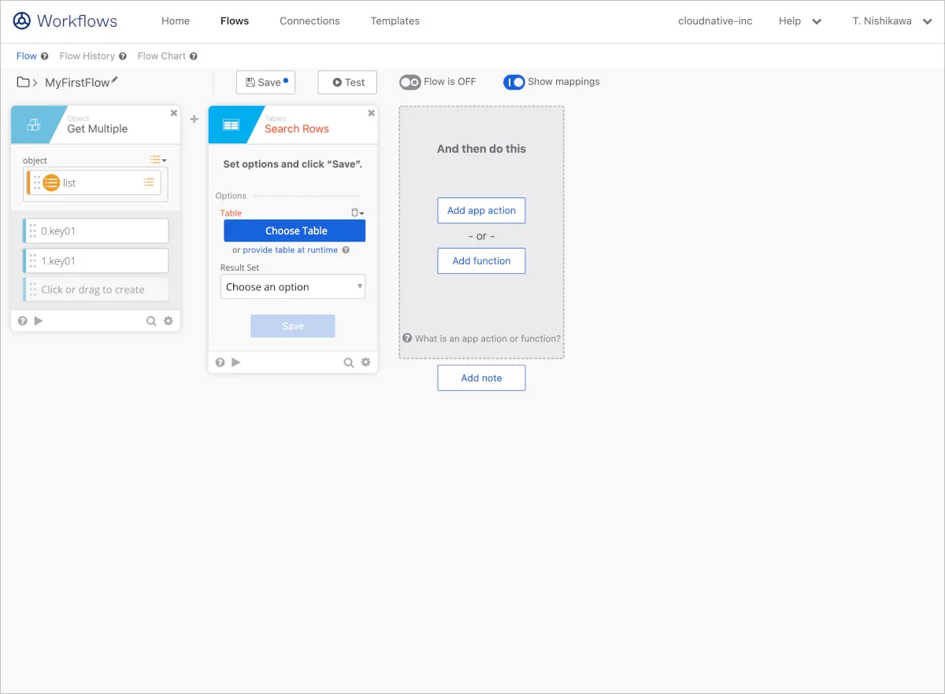Click the Get Multiple card title
Screen dimensions: 945x694
point(97,129)
